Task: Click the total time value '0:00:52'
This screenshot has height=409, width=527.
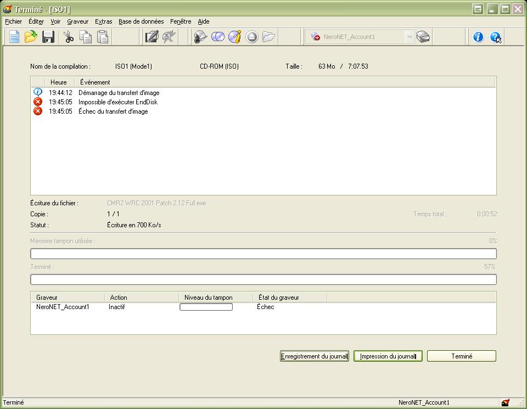Action: (x=487, y=214)
